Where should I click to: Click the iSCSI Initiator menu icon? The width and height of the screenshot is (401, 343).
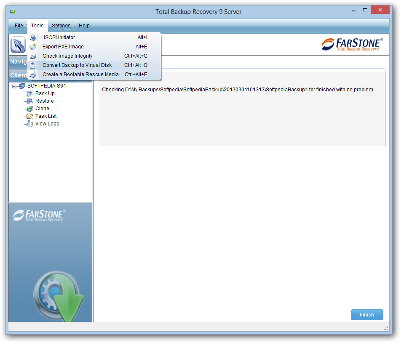point(33,37)
